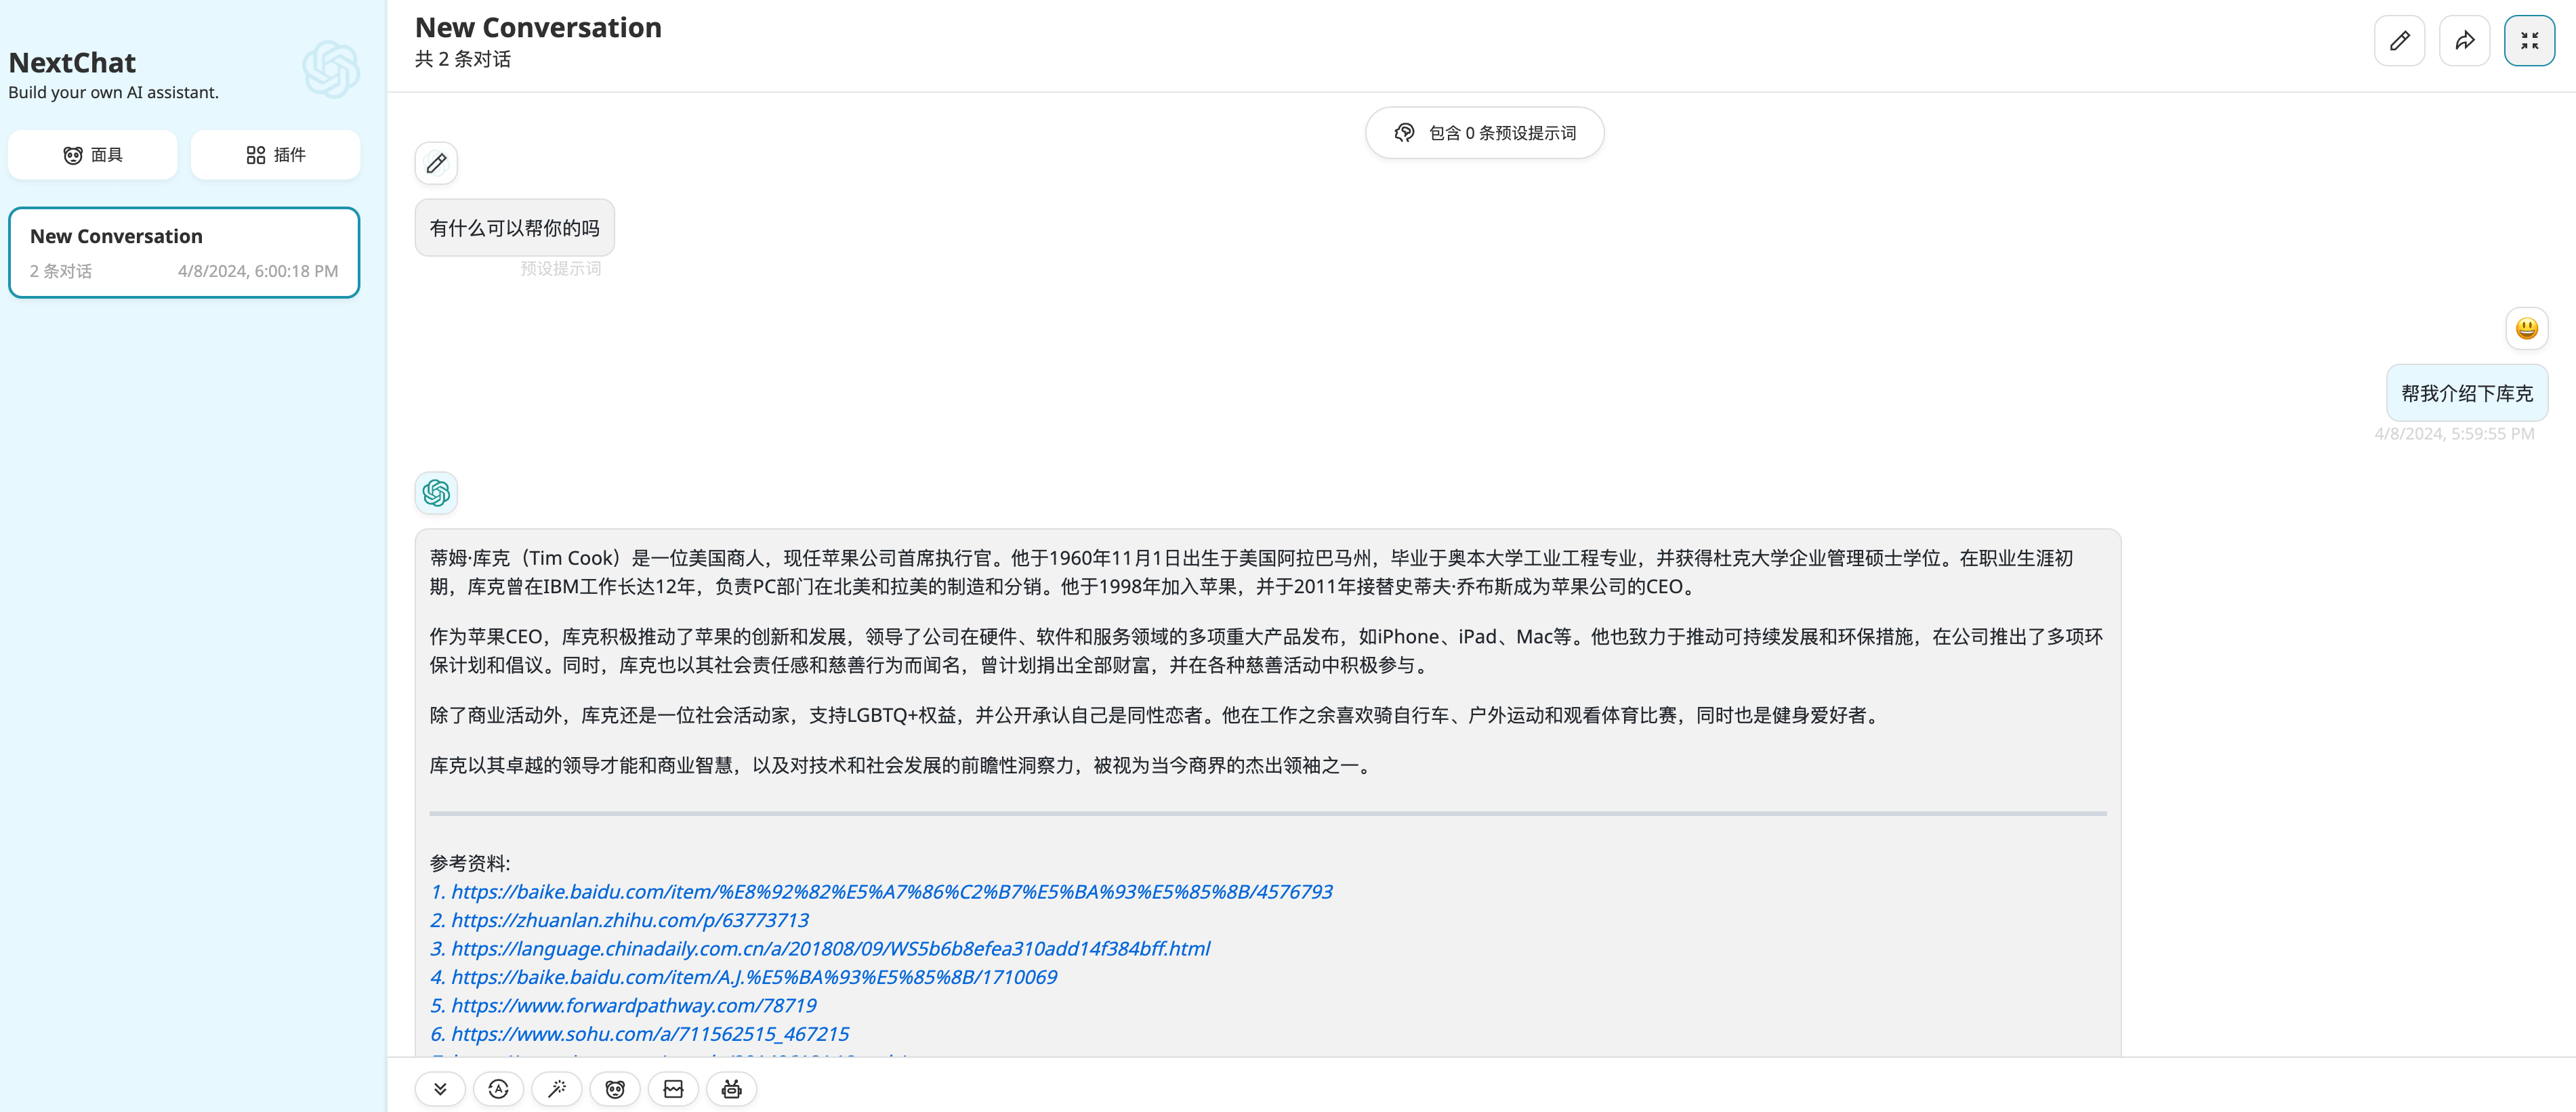Image resolution: width=2576 pixels, height=1112 pixels.
Task: Toggle the clear context image icon
Action: (x=673, y=1089)
